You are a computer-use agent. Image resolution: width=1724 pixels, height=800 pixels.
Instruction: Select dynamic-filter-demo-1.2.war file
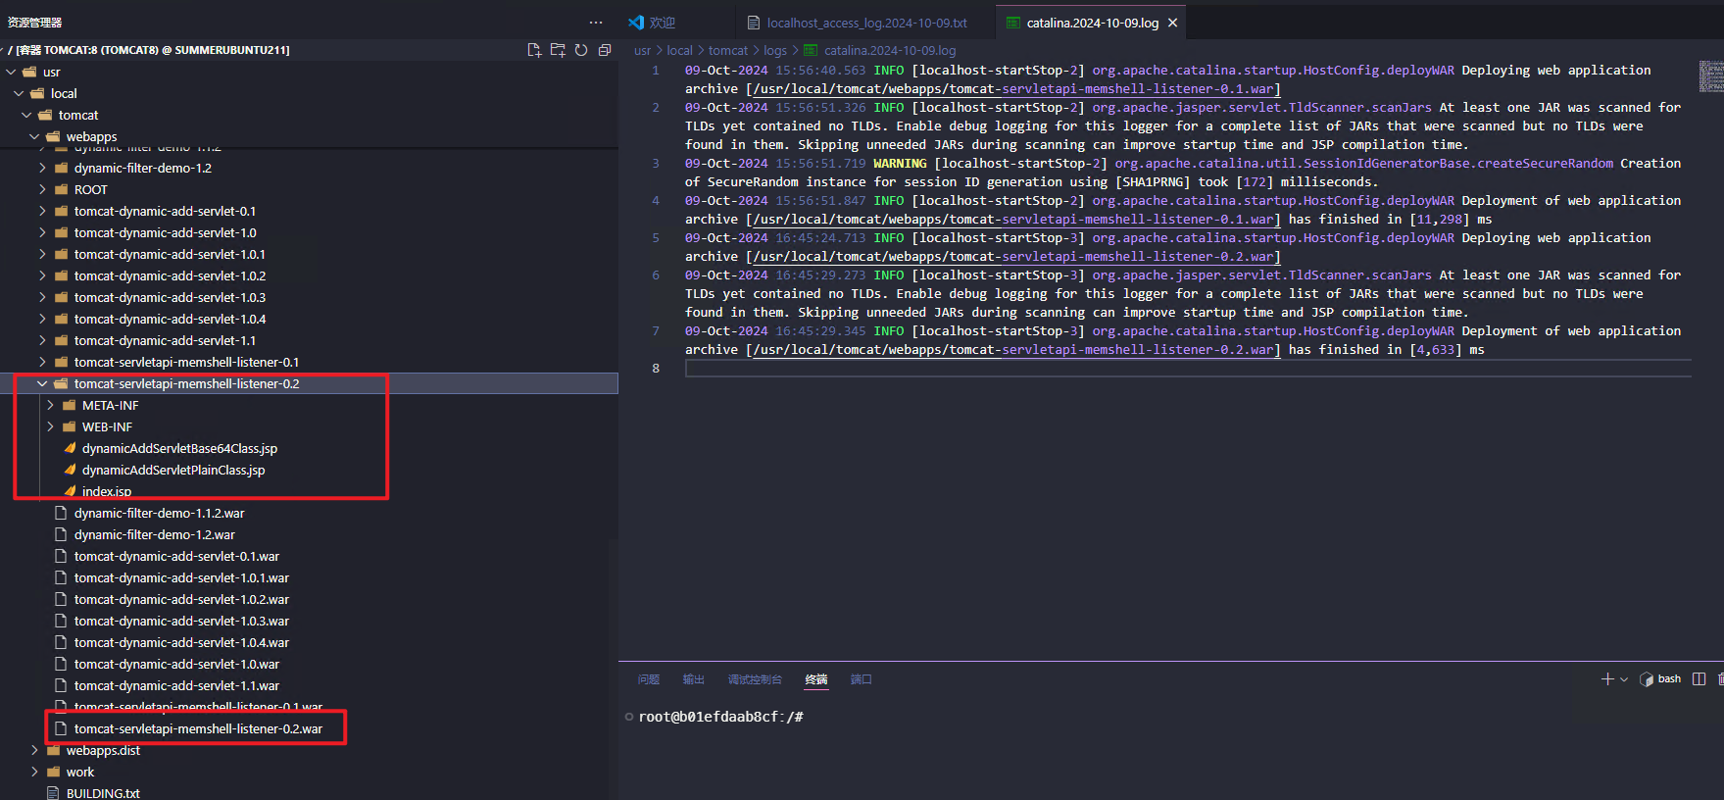pyautogui.click(x=154, y=534)
